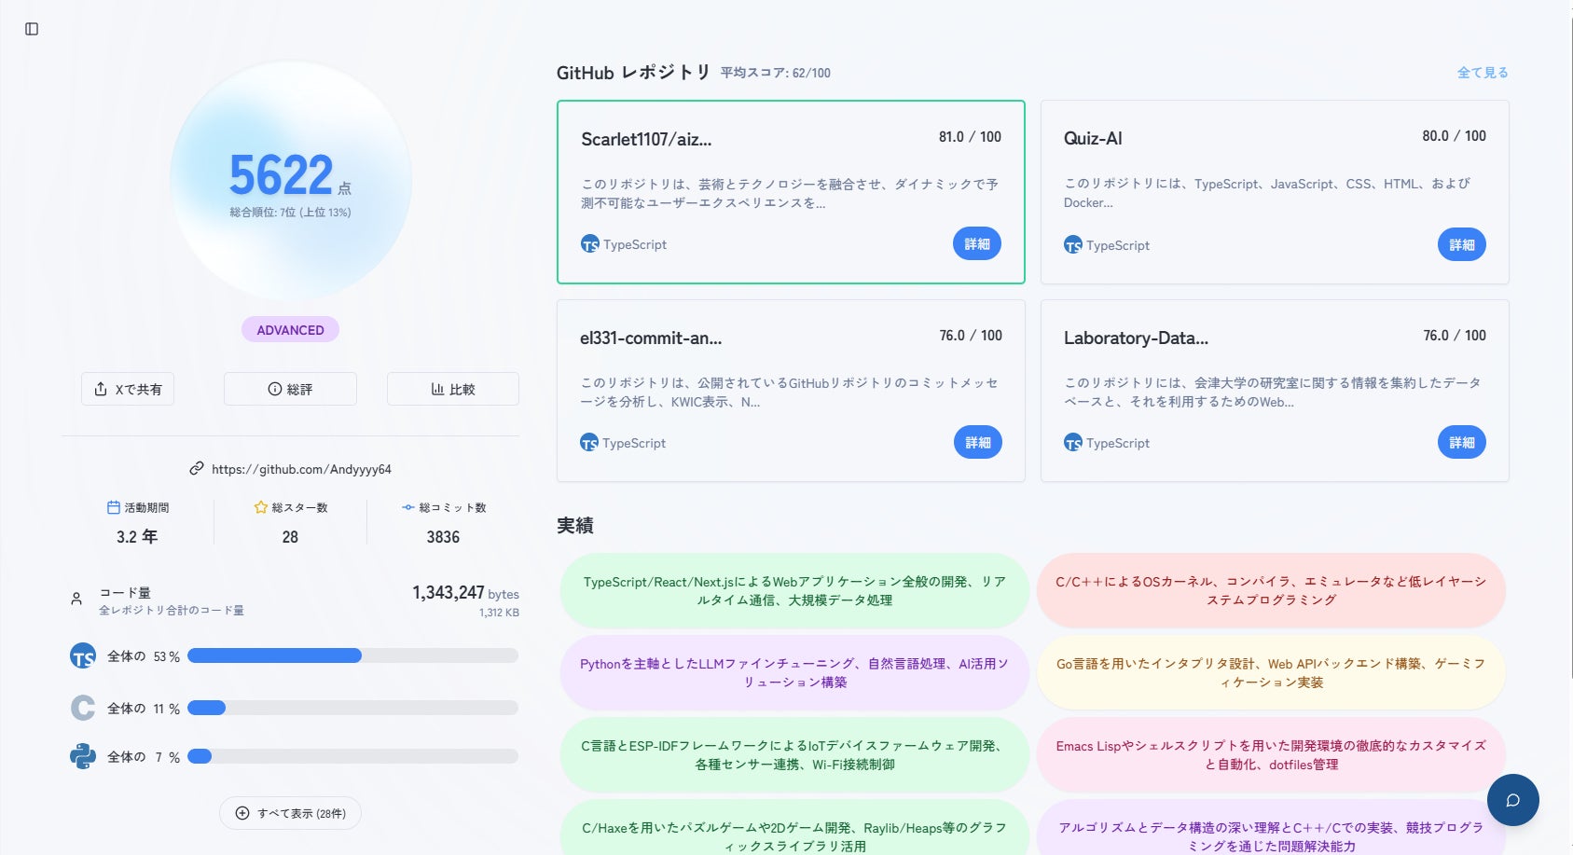Click the 総合順位: 7位 ranking text
The height and width of the screenshot is (855, 1573).
pos(290,213)
